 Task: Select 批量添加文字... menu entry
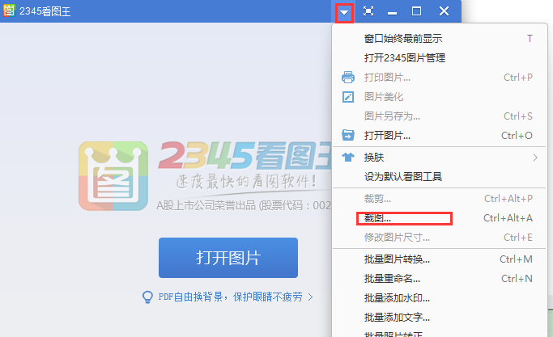click(439, 318)
